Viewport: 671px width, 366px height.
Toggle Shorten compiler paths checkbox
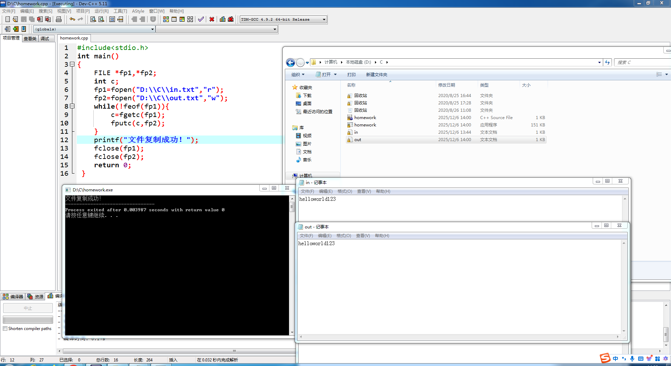click(x=5, y=329)
